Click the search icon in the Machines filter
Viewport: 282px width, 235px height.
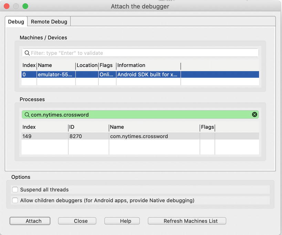[27, 53]
